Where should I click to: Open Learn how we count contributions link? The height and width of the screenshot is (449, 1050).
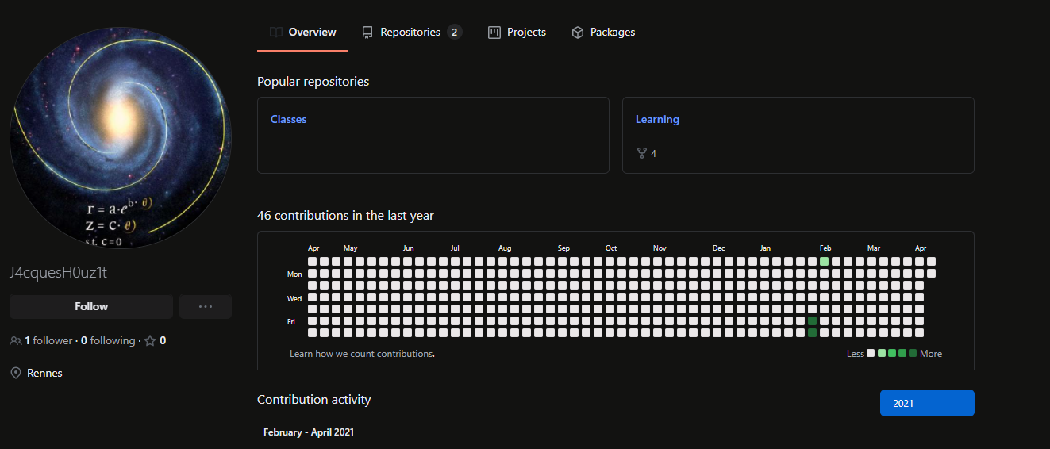click(x=361, y=354)
